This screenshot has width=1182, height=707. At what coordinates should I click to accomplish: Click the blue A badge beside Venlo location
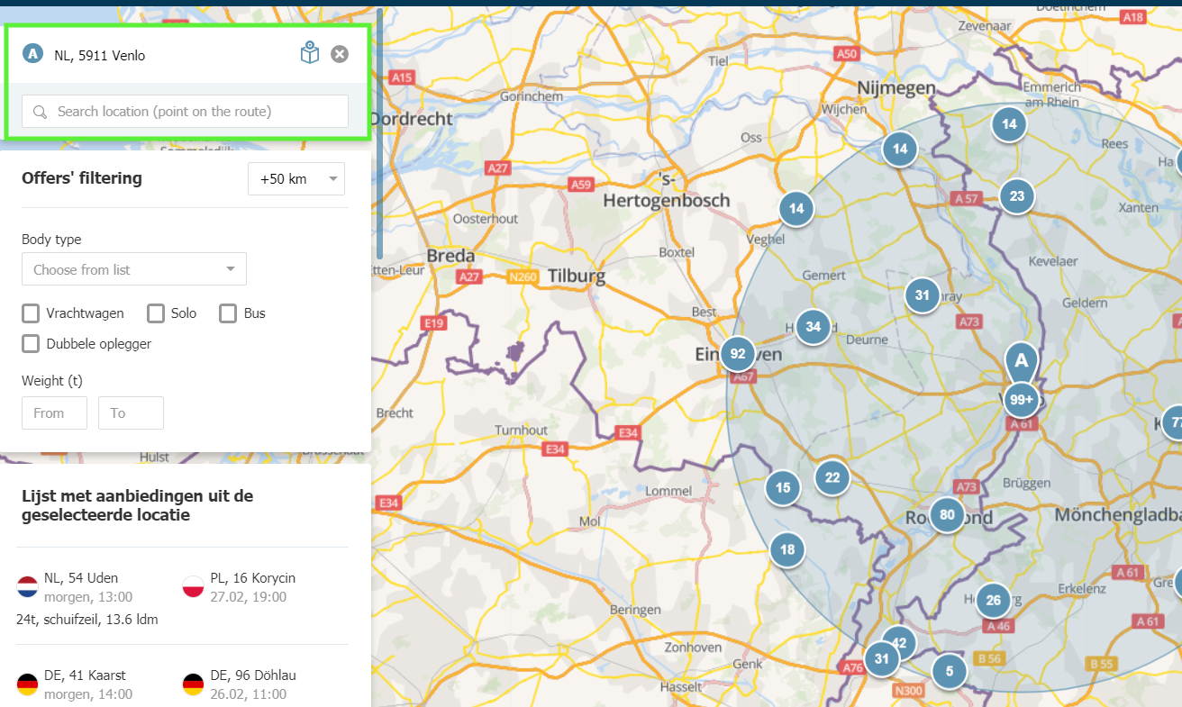click(33, 54)
